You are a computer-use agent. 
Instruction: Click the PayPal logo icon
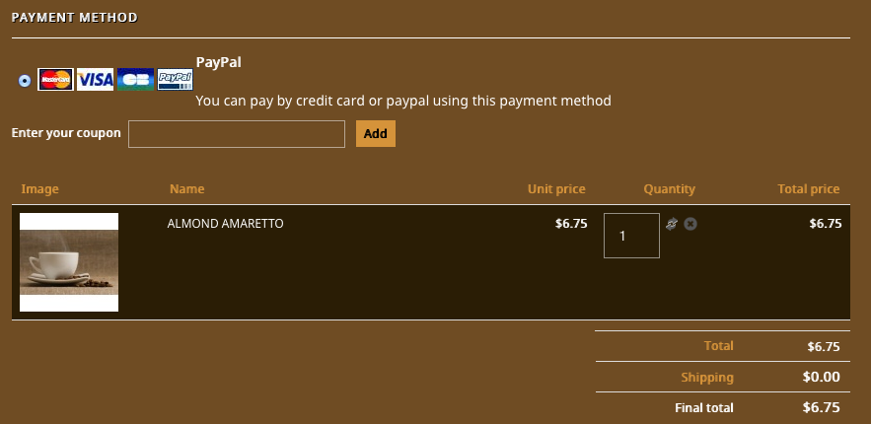[x=175, y=80]
